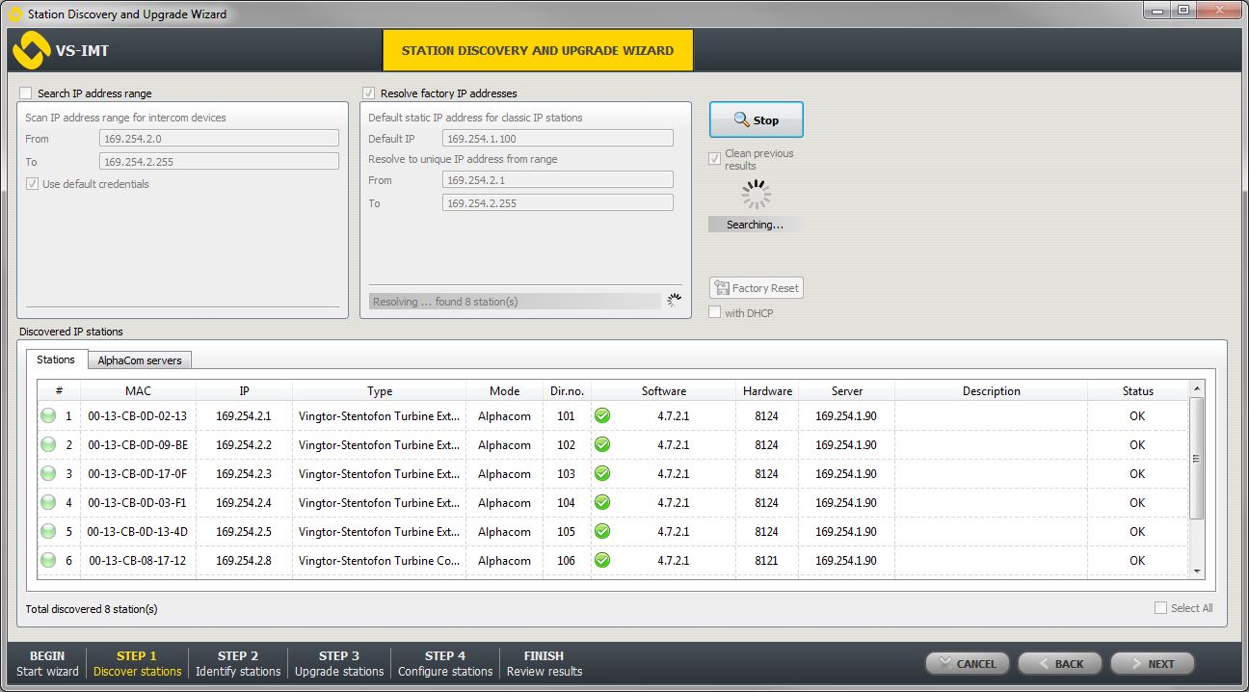Switch to AlphaCom servers tab

pos(140,360)
